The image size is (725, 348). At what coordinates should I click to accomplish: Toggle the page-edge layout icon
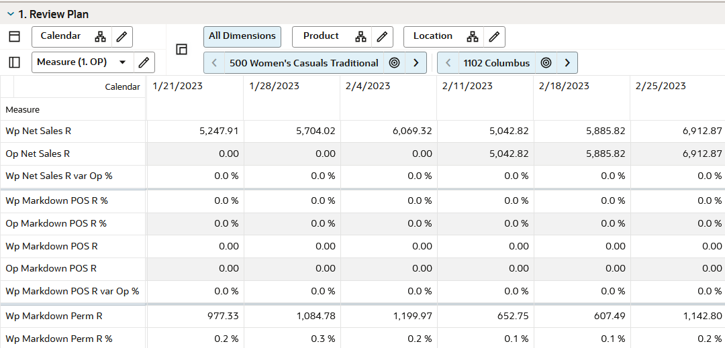click(x=181, y=50)
